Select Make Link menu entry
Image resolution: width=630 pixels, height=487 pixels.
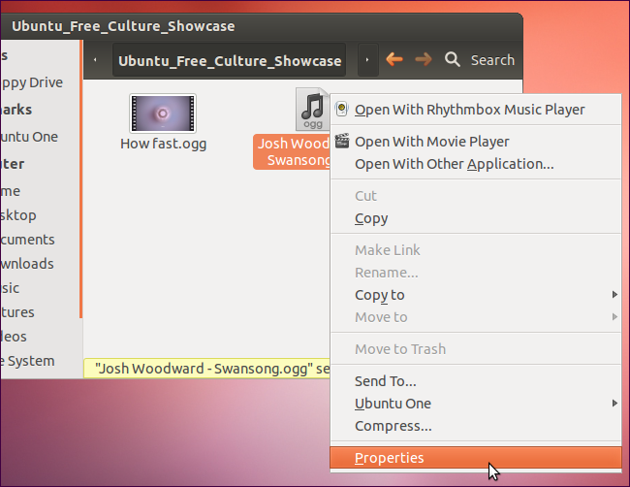476,250
